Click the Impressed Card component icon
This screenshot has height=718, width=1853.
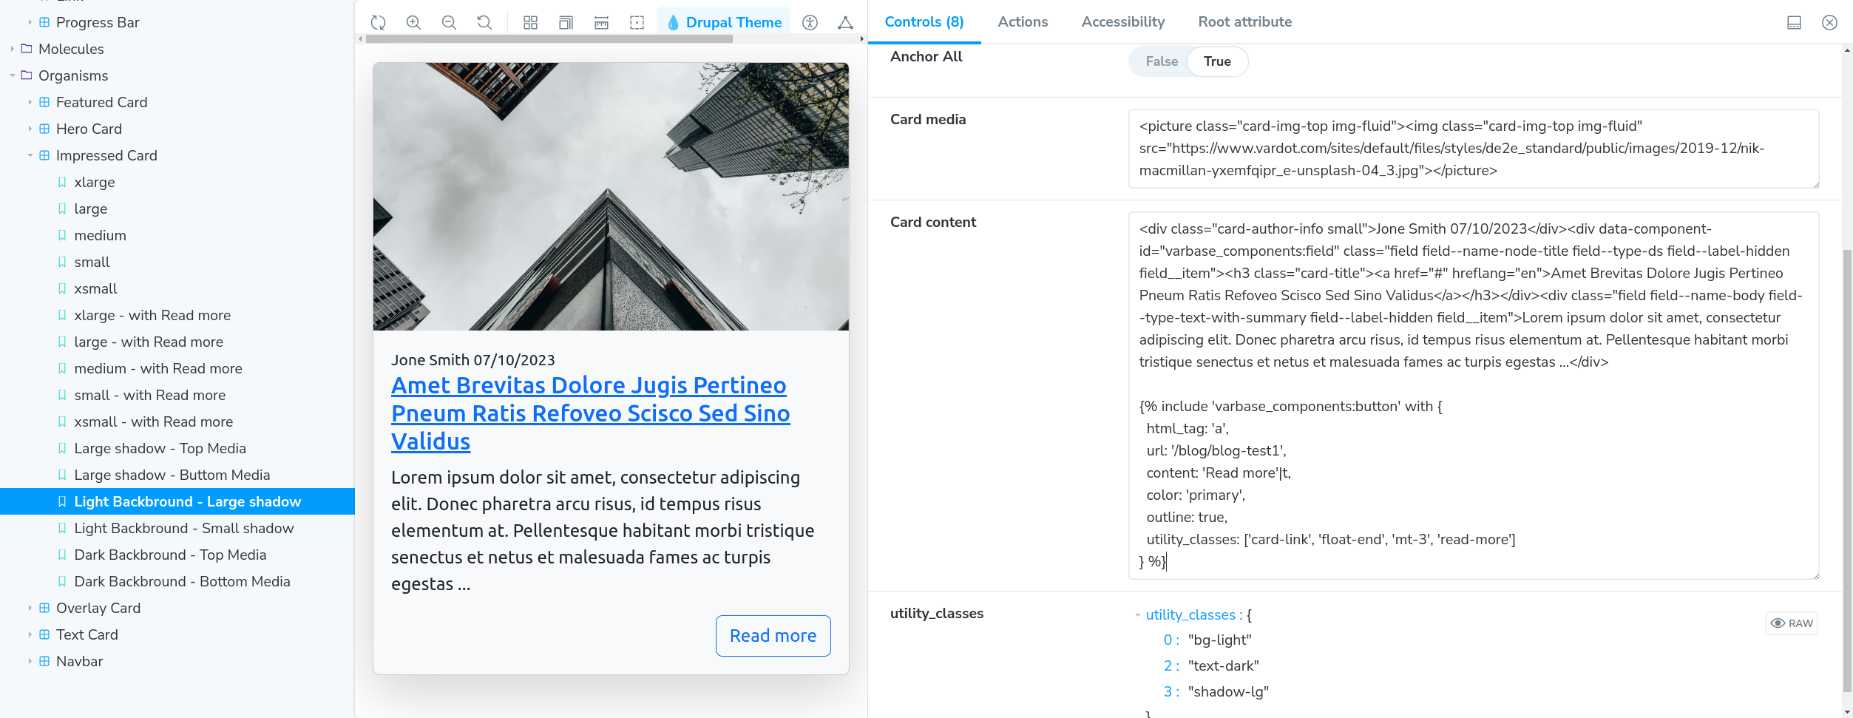[44, 155]
